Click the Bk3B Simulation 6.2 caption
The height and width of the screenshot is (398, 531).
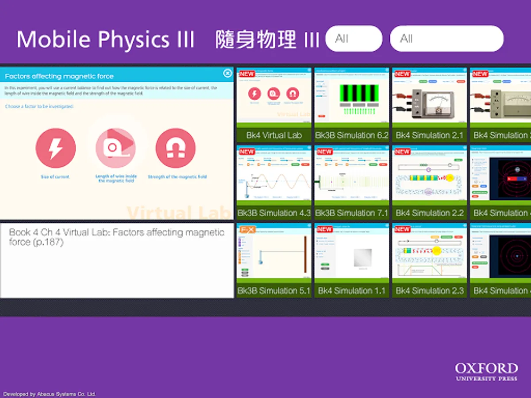[352, 135]
